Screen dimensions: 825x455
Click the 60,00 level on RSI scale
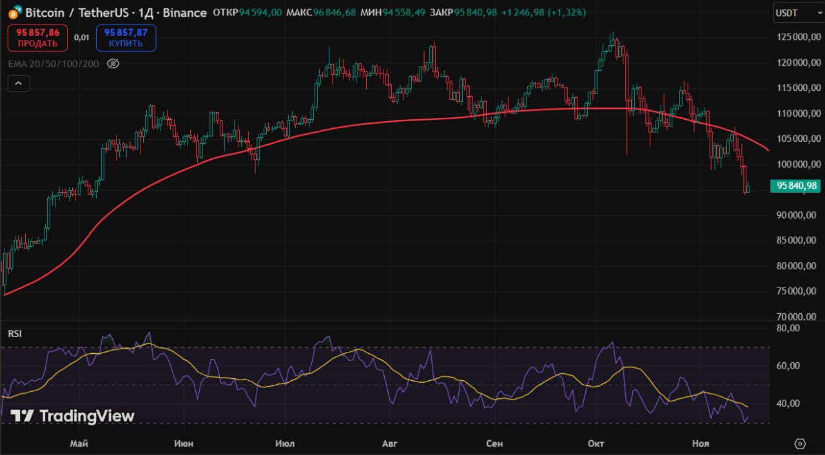click(789, 365)
